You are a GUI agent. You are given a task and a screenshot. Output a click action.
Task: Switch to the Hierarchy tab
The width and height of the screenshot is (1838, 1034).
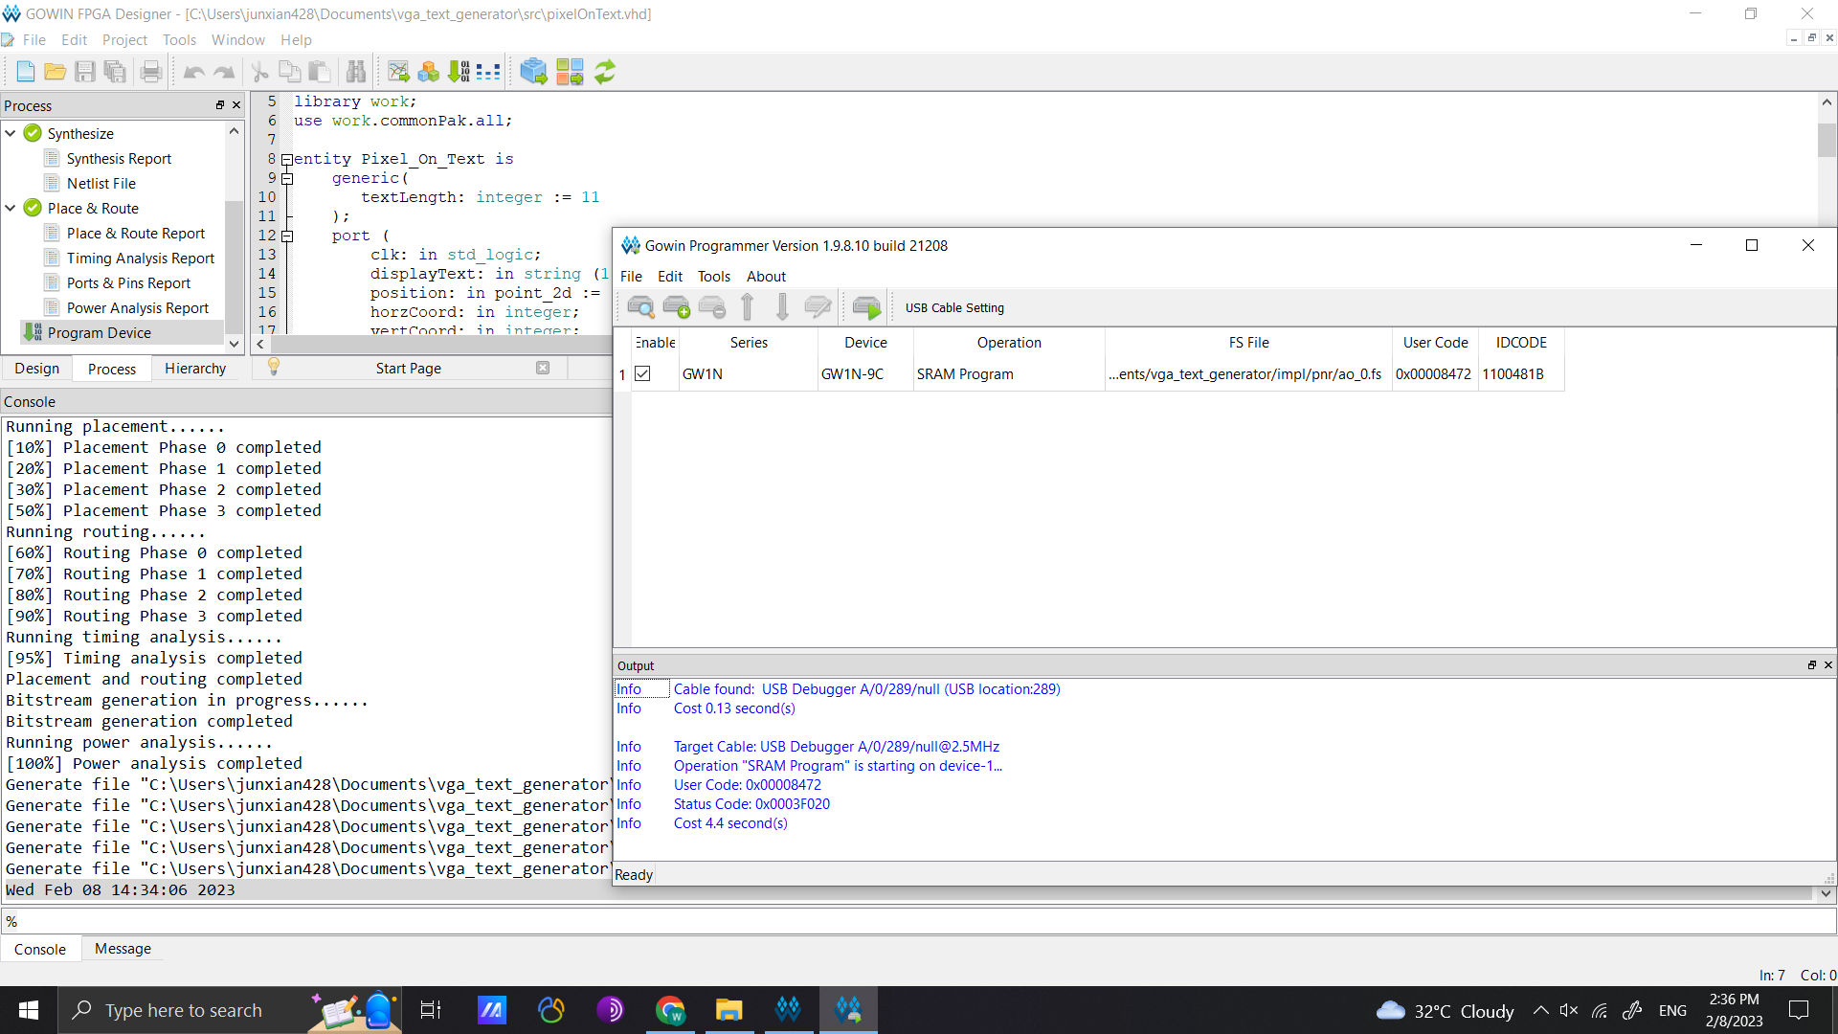coord(195,369)
